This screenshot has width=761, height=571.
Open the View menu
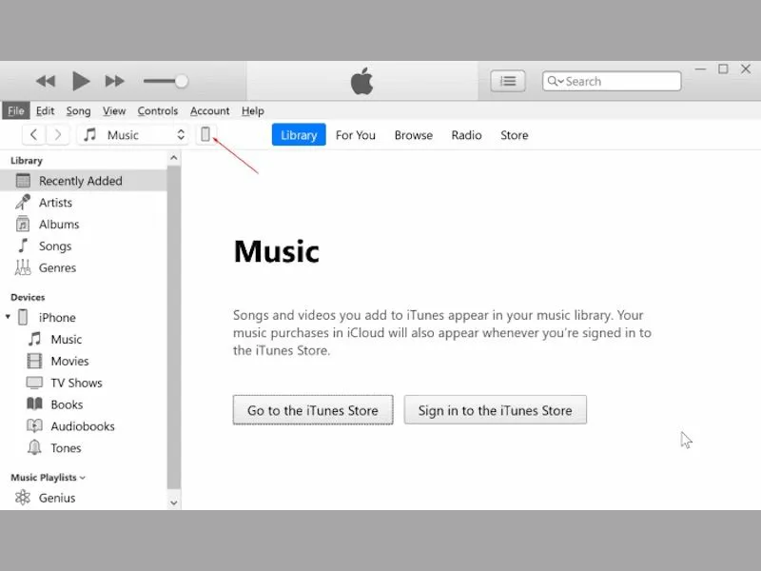pyautogui.click(x=114, y=110)
